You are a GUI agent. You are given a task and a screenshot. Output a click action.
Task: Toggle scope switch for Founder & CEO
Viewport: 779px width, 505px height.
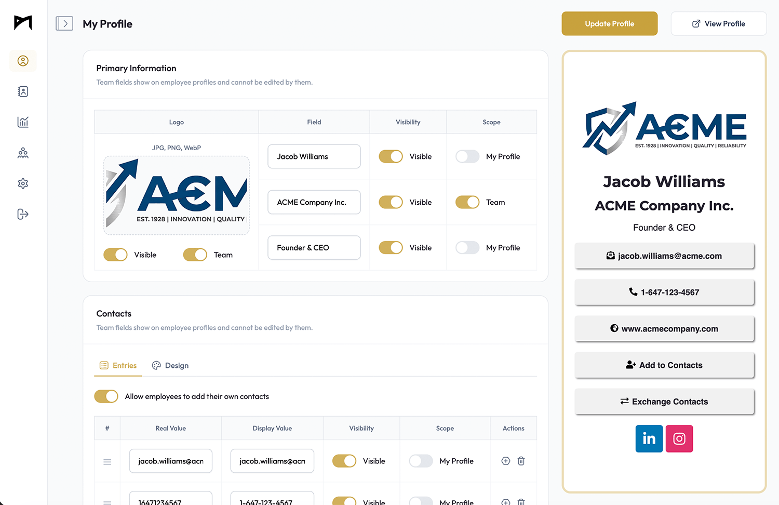coord(467,248)
